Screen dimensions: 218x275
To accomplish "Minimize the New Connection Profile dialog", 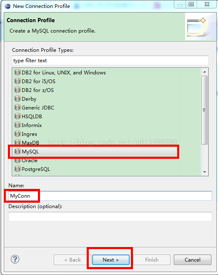I will click(x=180, y=4).
